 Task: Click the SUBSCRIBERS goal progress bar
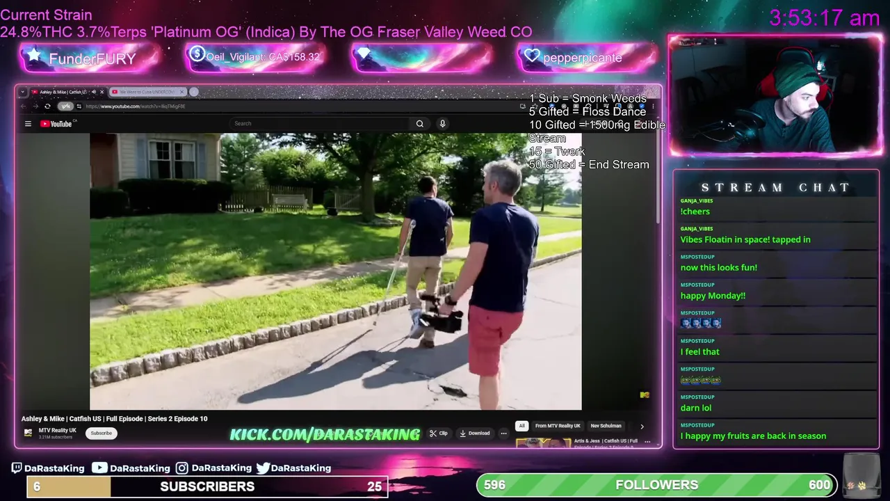[207, 486]
